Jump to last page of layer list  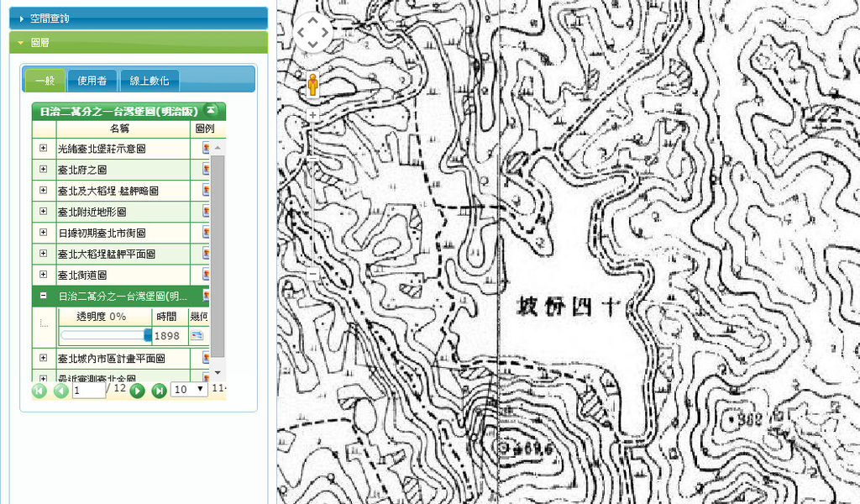[159, 391]
